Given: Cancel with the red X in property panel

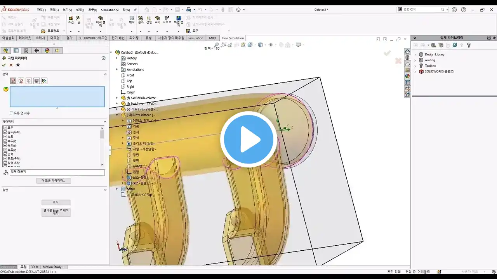Looking at the screenshot, I should [11, 65].
